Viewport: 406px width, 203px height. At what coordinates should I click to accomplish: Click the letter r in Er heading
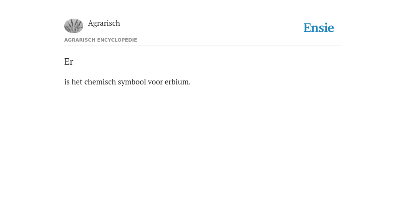71,63
